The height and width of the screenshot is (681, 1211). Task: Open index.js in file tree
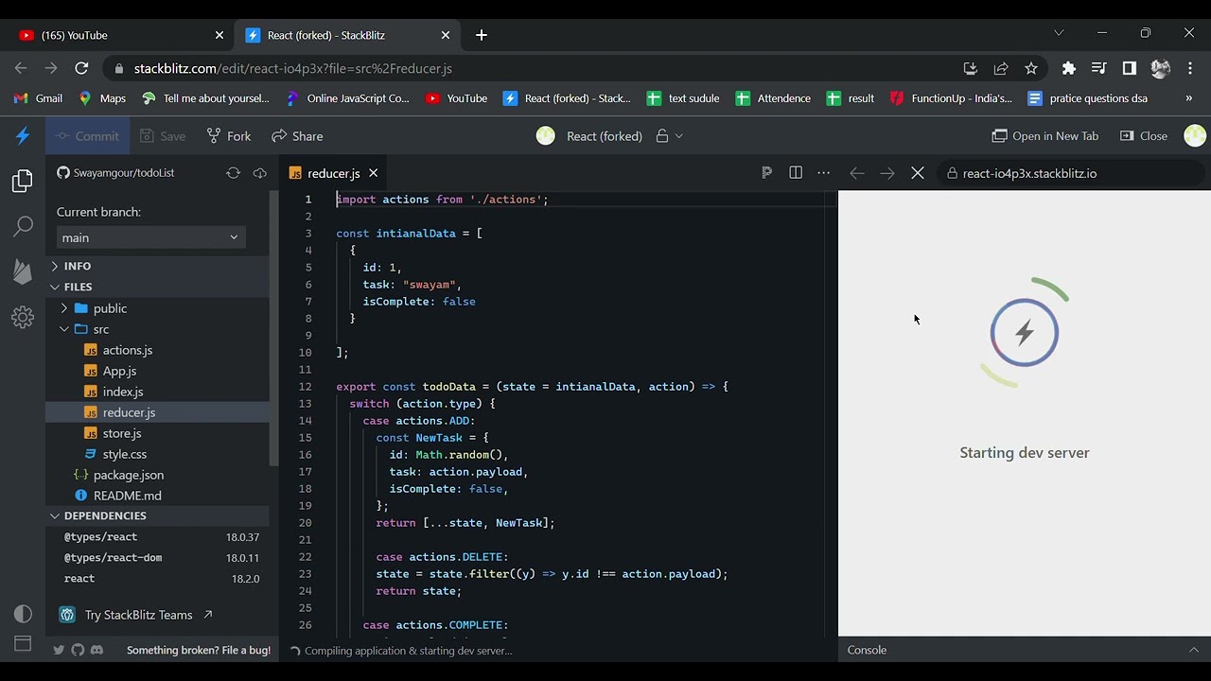click(x=157, y=392)
